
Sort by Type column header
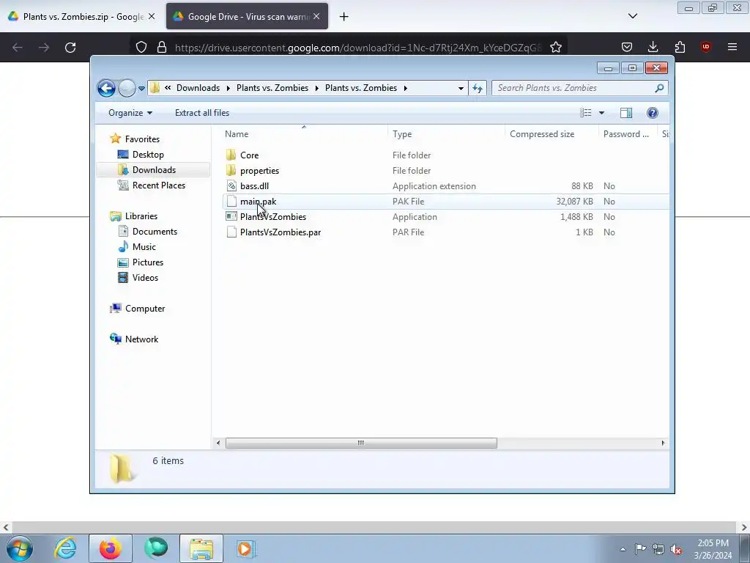tap(446, 134)
